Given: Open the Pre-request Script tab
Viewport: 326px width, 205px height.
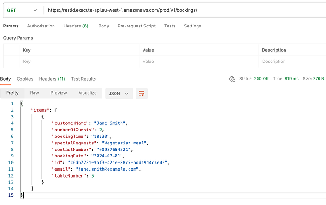Looking at the screenshot, I should pos(136,26).
